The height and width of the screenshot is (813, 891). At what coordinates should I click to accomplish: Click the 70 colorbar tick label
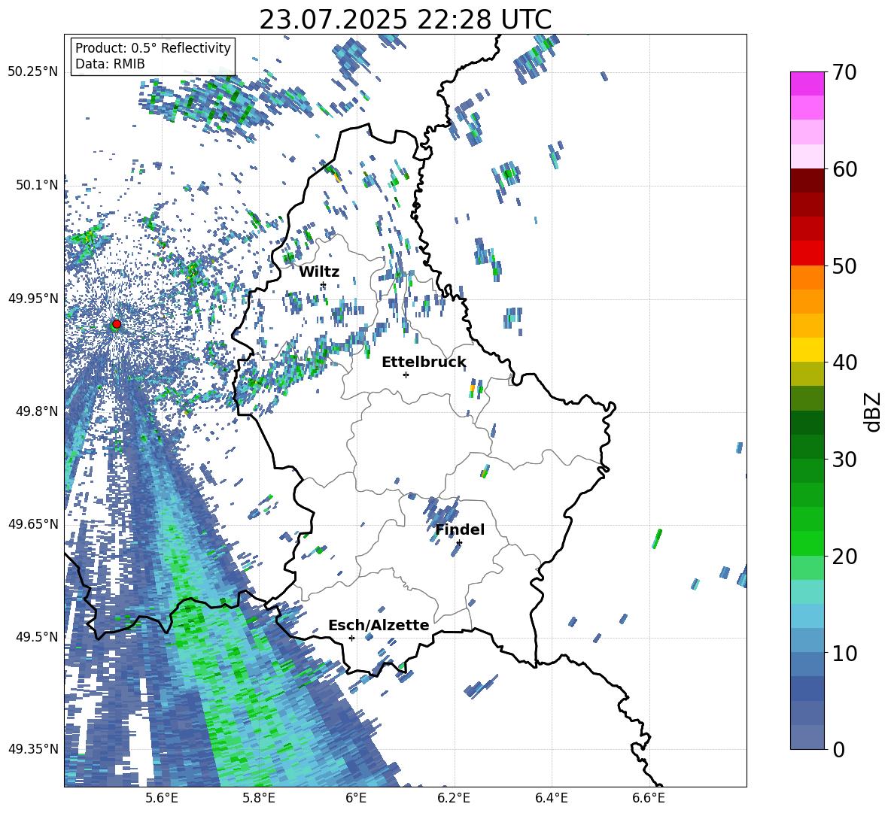click(x=844, y=73)
